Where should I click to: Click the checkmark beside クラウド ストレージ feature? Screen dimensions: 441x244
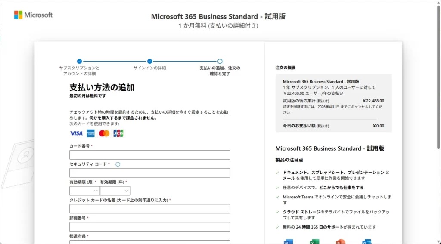[x=278, y=212]
